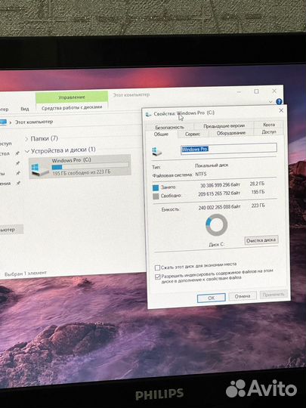Image resolution: width=306 pixels, height=408 pixels.
Task: Select the Windows Pro (C:) drive icon in Explorer
Action: (39, 169)
